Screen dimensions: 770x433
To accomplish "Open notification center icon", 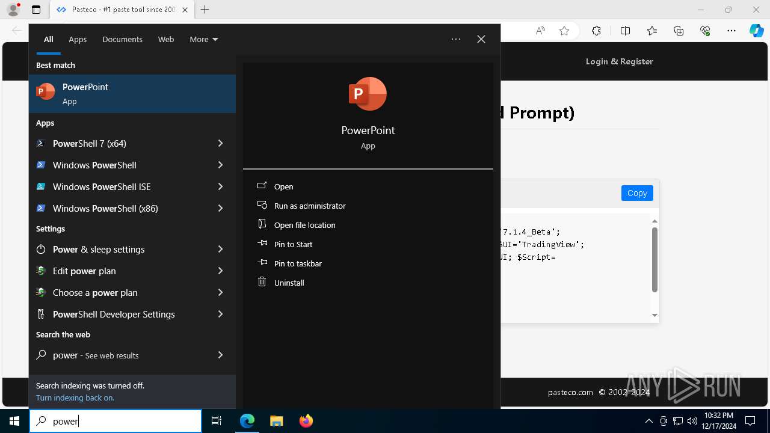I will (750, 421).
